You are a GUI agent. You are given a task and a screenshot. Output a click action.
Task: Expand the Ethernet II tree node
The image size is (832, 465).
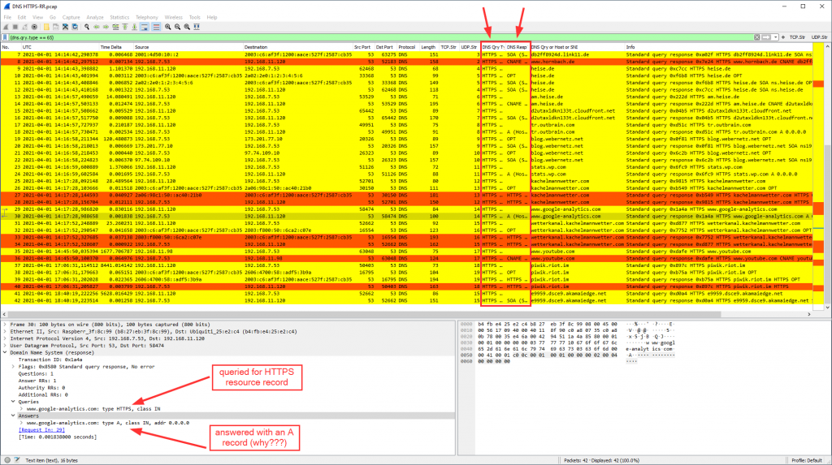point(6,331)
